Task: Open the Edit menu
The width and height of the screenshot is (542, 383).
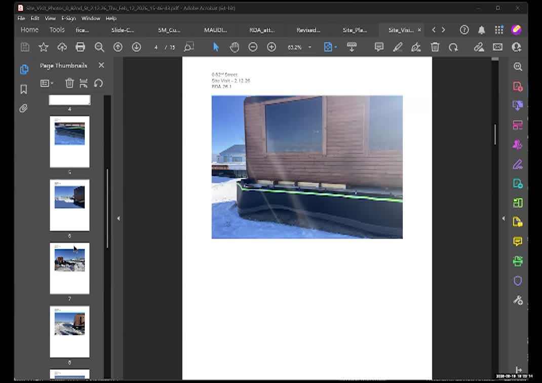Action: (35, 18)
